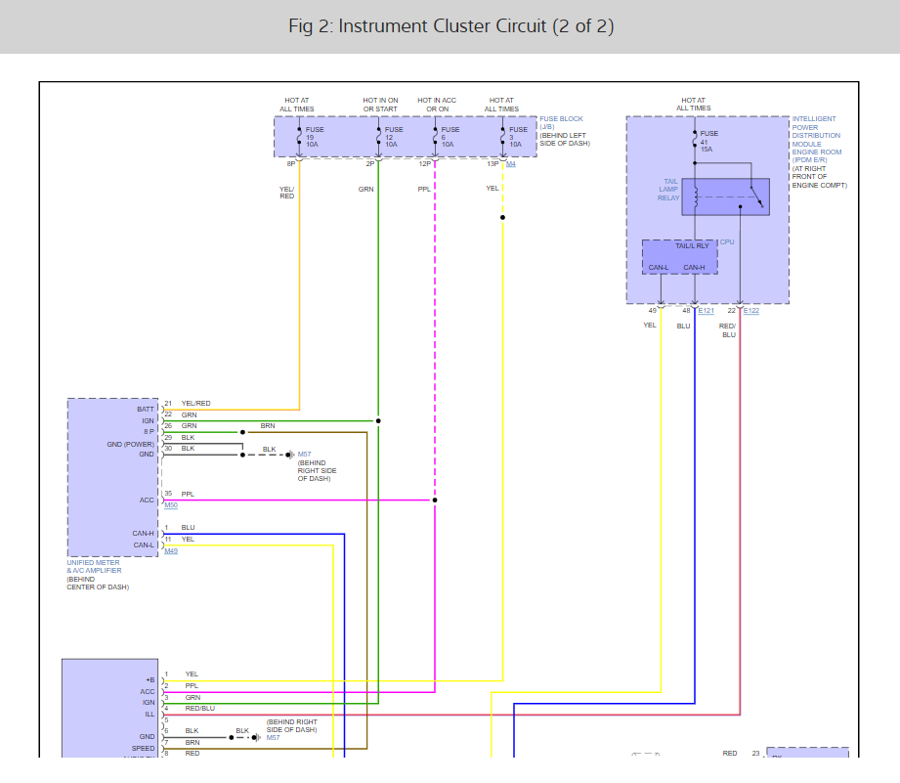Click the CAN-H text inside CPU box
This screenshot has width=900, height=783.
click(x=694, y=268)
